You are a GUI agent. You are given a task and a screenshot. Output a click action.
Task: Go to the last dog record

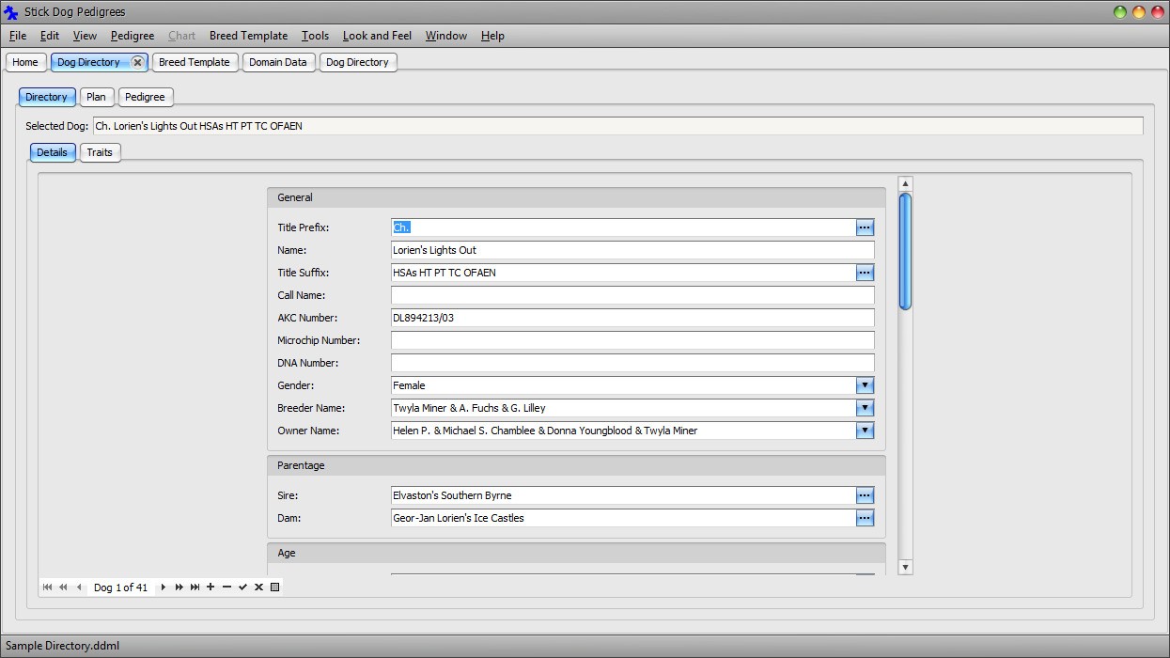click(195, 587)
